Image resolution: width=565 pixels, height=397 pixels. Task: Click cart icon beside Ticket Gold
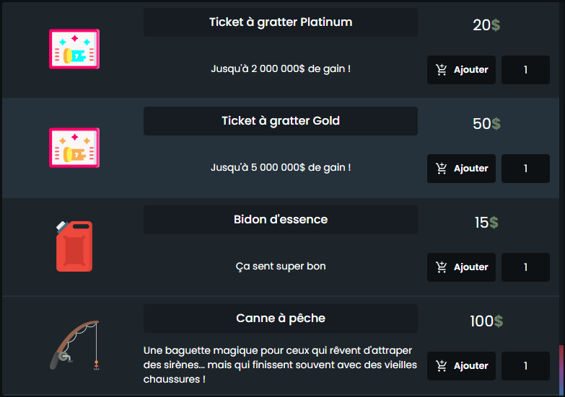pyautogui.click(x=442, y=169)
